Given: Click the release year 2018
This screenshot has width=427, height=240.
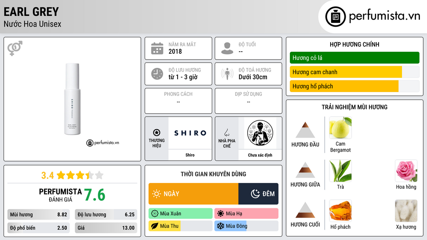Looking at the screenshot, I should (x=175, y=51).
